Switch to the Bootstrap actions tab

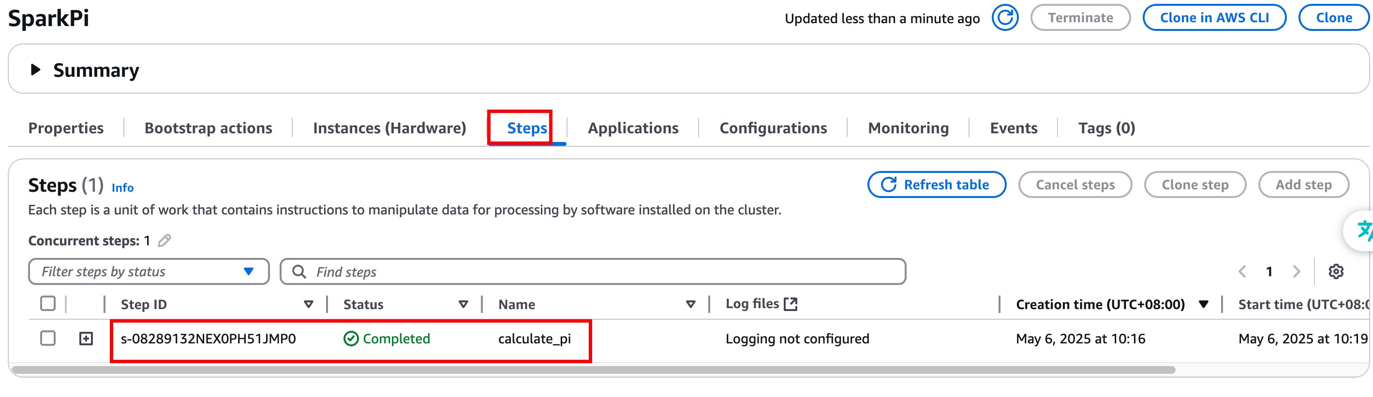209,128
